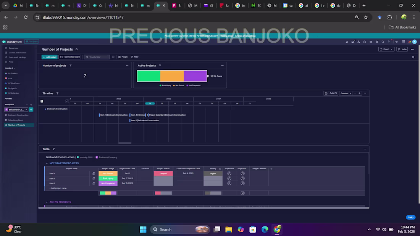Open the Table widget options menu

(x=365, y=149)
